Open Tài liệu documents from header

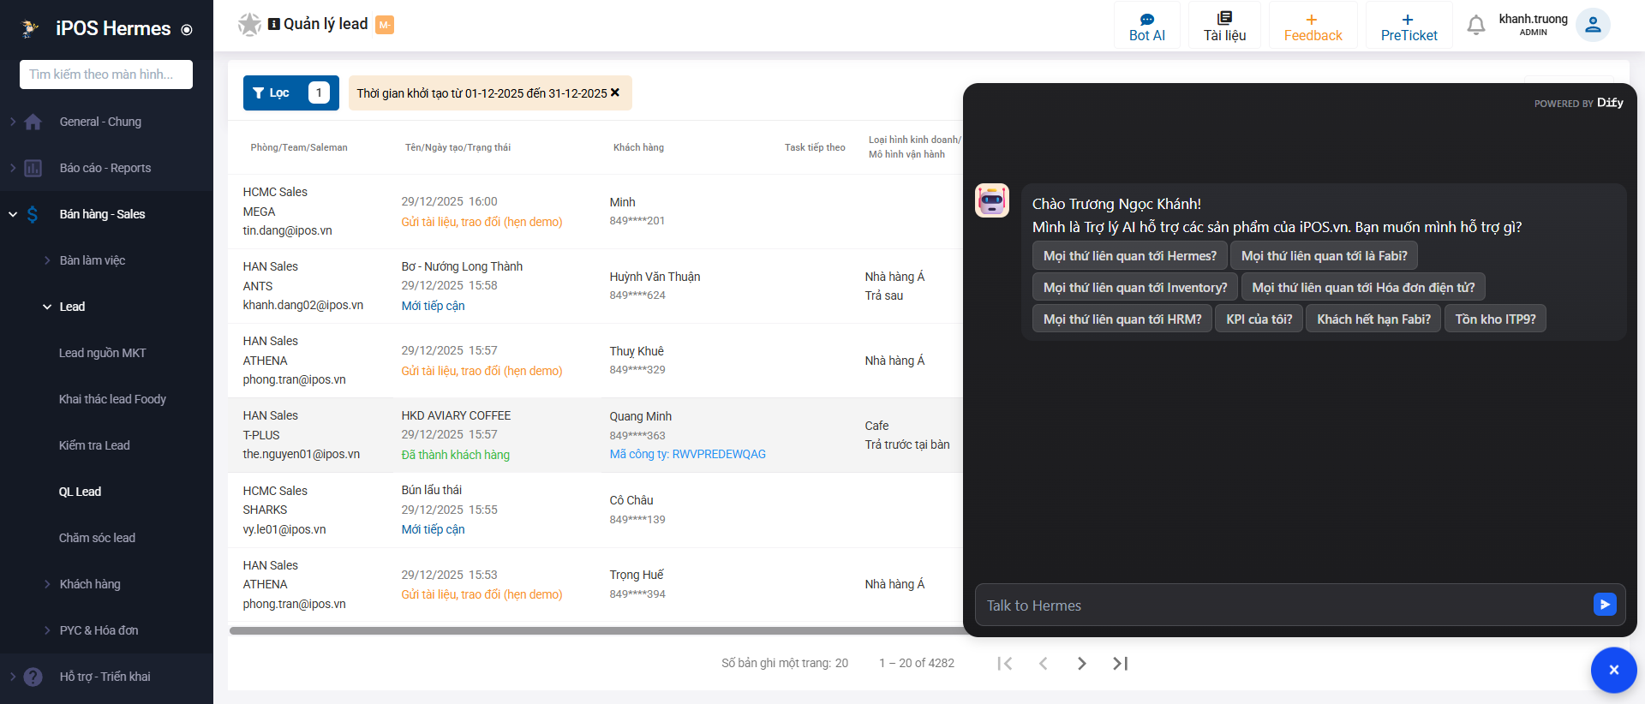(x=1224, y=26)
